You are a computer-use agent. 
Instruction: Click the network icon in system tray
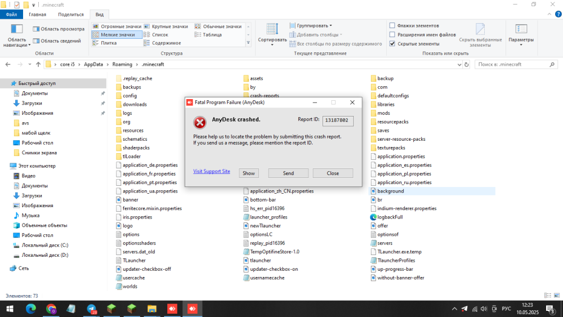pyautogui.click(x=475, y=309)
